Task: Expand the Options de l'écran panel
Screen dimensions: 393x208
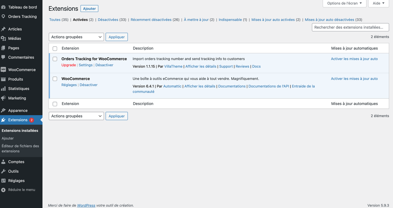Action: point(344,3)
